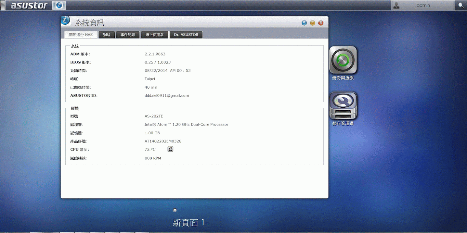Click the 新頁面 1 page label
467x233 pixels.
click(188, 223)
